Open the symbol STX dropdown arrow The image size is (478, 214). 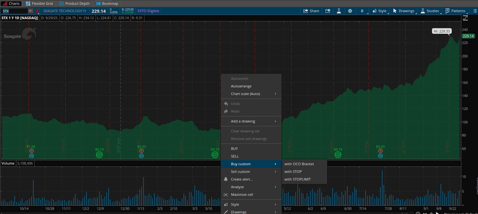[x=30, y=11]
